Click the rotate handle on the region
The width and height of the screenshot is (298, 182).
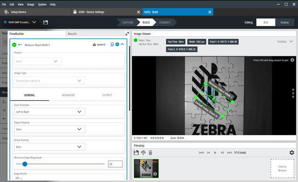[x=231, y=111]
